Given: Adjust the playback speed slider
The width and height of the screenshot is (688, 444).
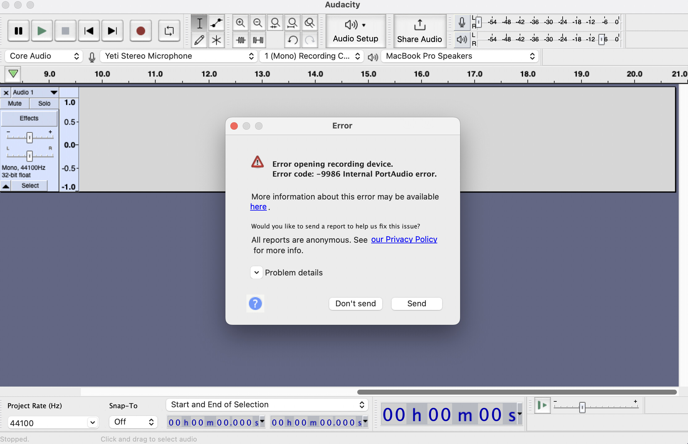Looking at the screenshot, I should pyautogui.click(x=582, y=407).
